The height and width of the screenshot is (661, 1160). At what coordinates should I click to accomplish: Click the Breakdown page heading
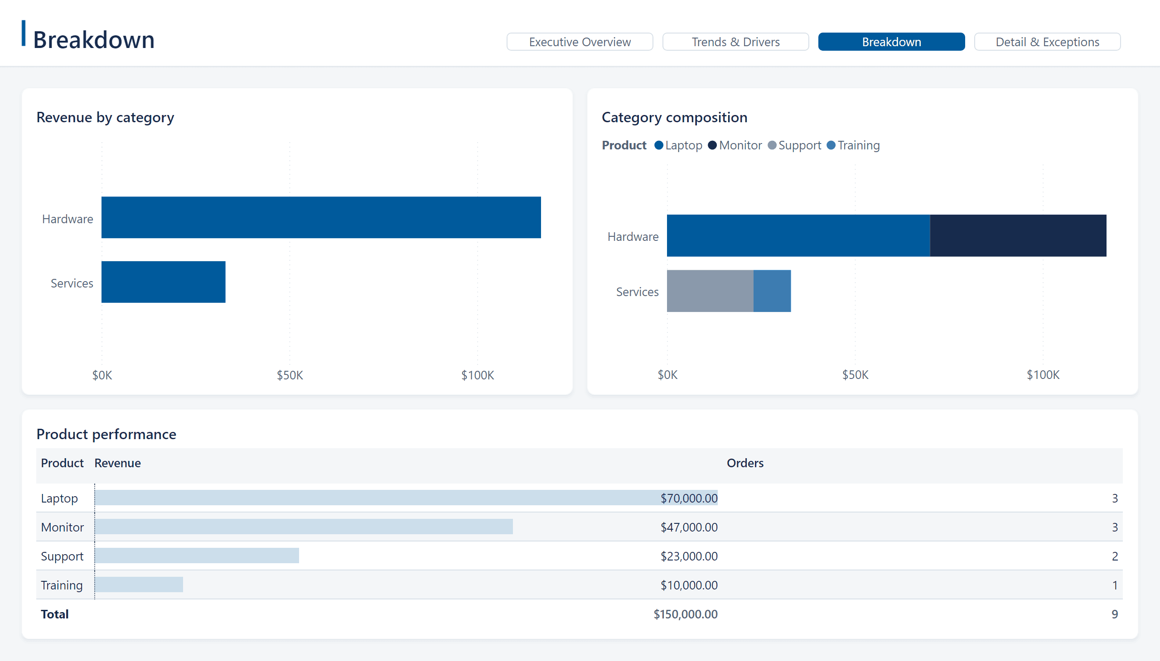[x=94, y=40]
